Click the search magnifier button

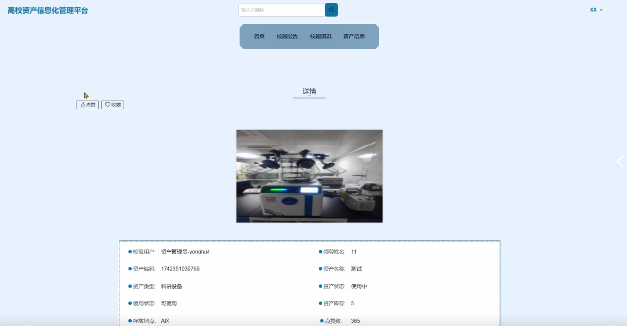(331, 10)
